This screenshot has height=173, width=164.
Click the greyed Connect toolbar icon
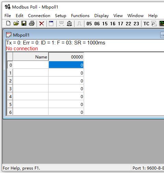coord(61,24)
